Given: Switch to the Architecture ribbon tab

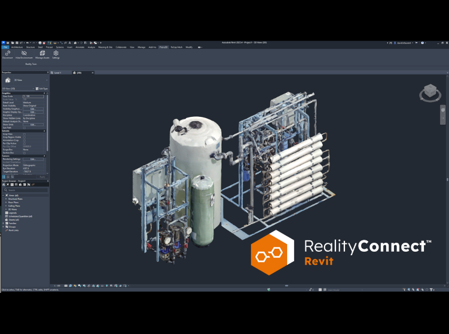Looking at the screenshot, I should (x=17, y=47).
